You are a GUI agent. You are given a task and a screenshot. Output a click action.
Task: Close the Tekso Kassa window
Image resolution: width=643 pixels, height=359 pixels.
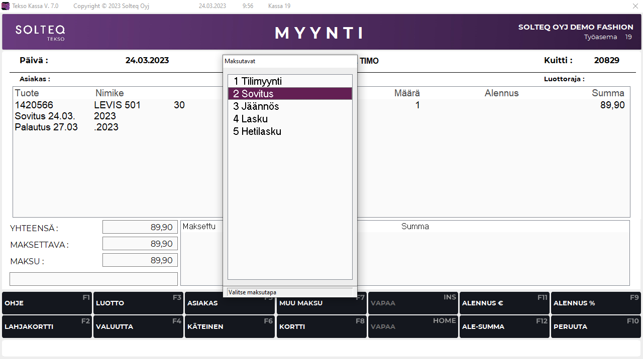coord(635,6)
